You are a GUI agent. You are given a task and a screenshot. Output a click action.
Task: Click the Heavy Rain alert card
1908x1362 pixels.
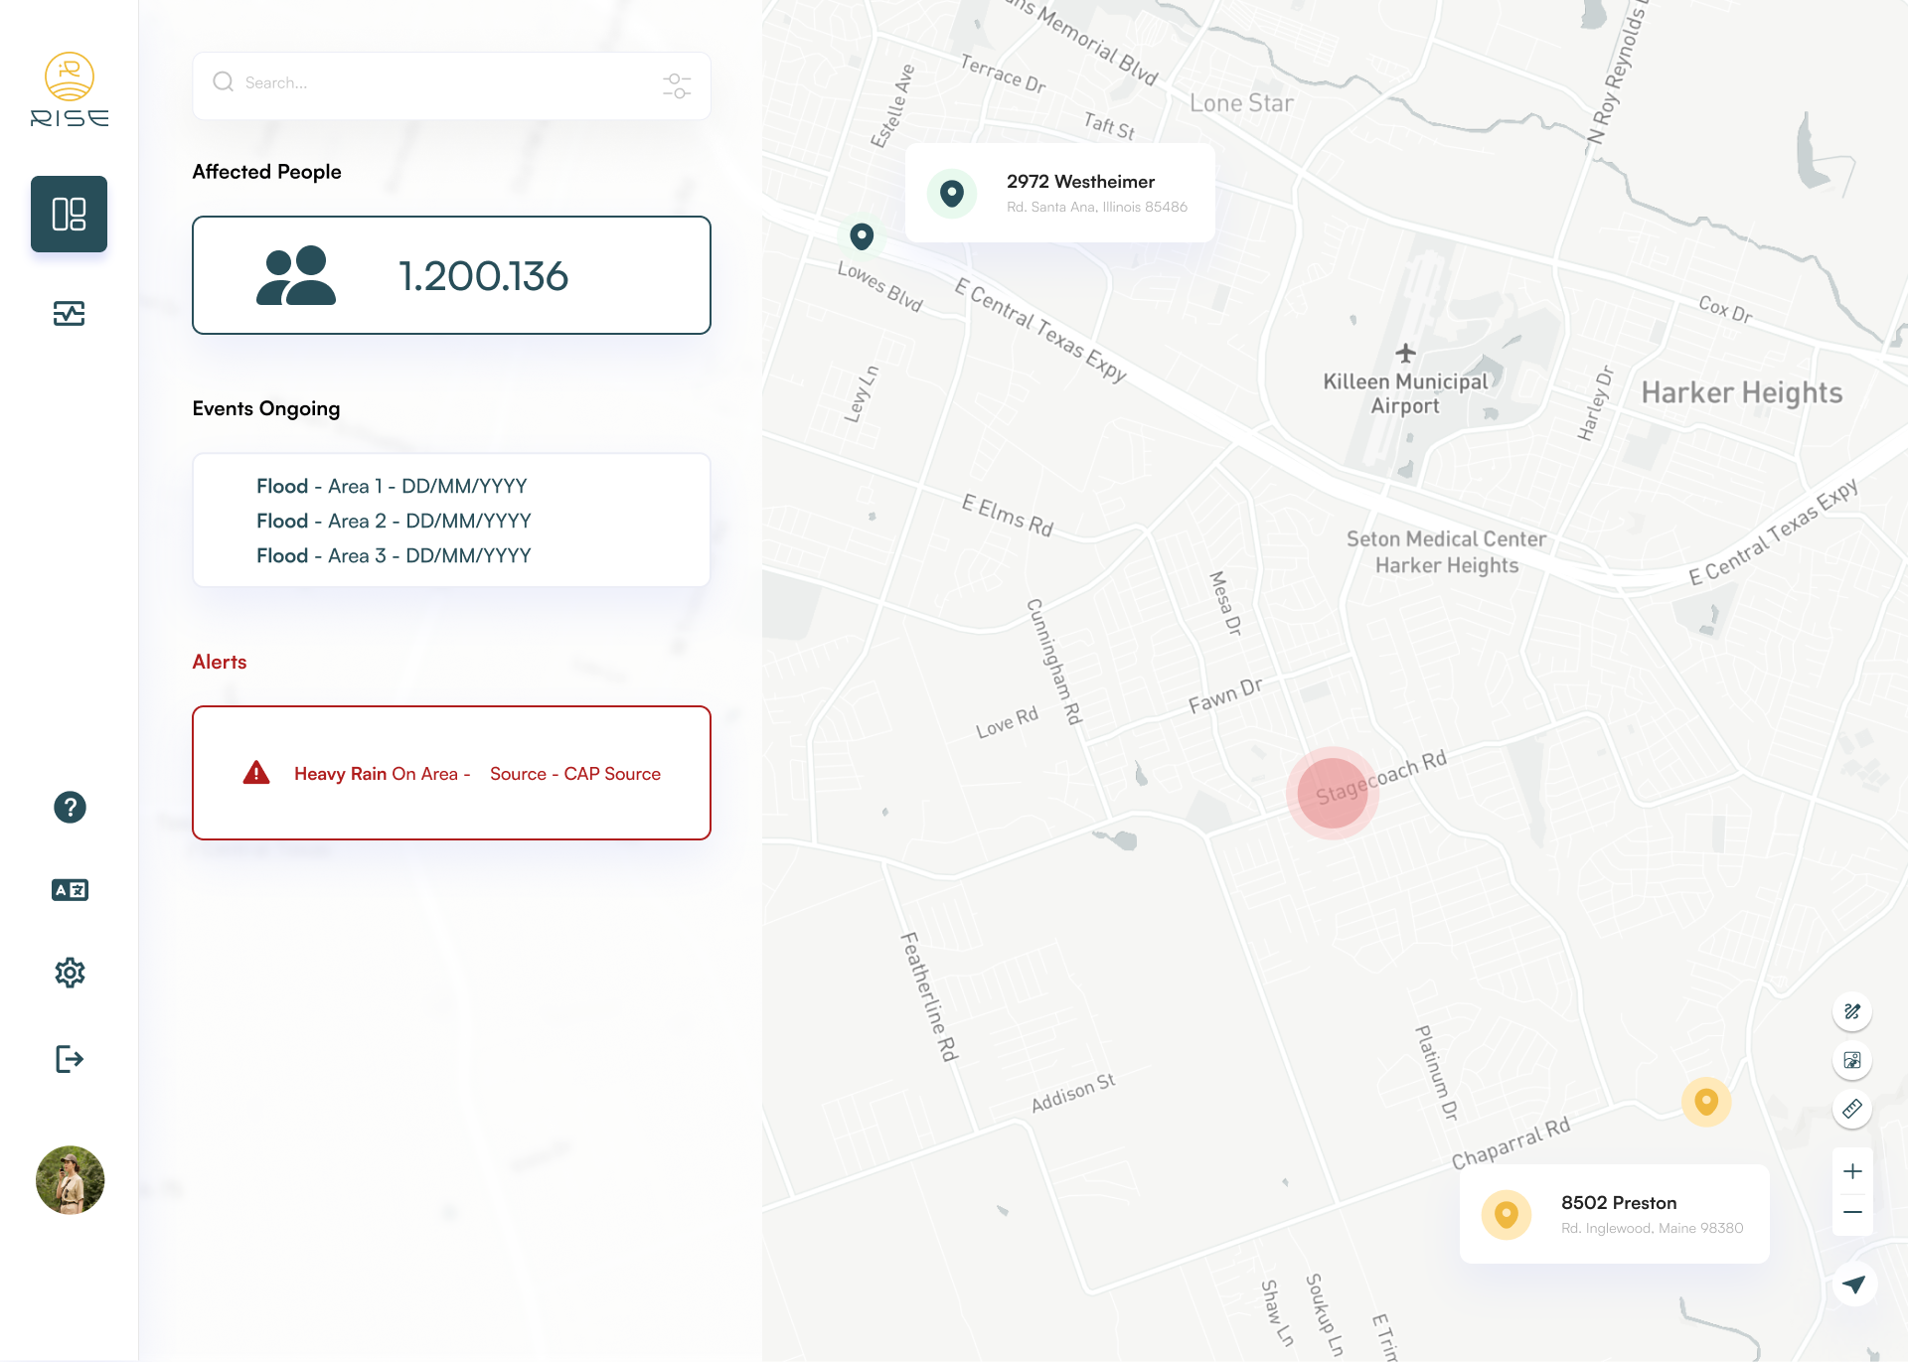tap(451, 773)
